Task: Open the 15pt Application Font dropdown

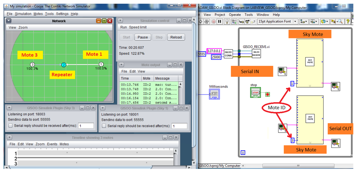Action: point(278,22)
